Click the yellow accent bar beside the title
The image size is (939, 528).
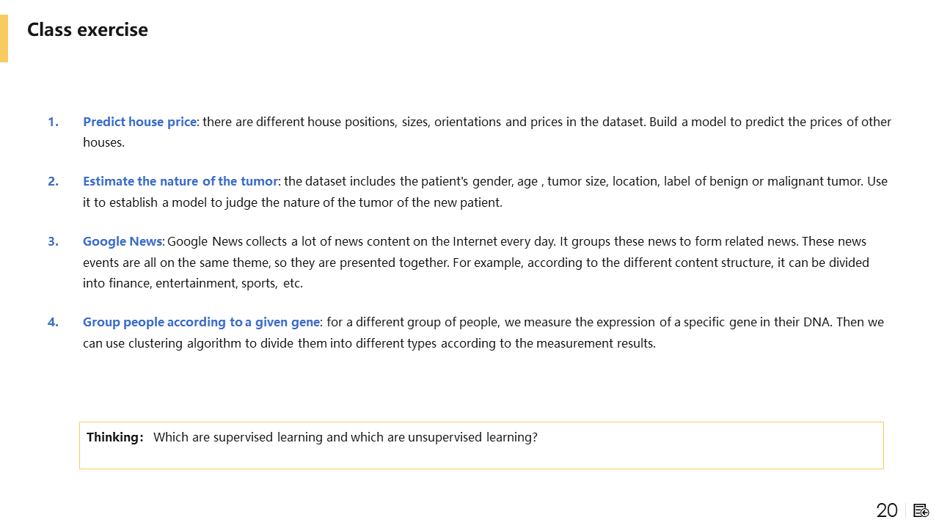(4, 38)
